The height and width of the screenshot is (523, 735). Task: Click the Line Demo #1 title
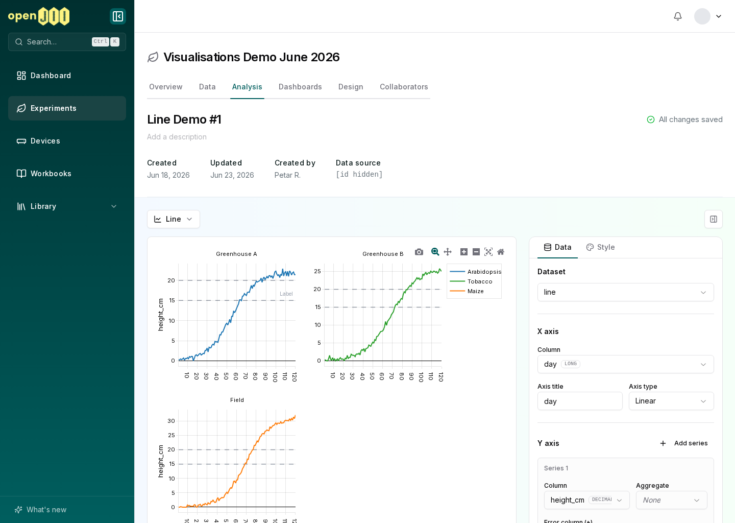184,120
